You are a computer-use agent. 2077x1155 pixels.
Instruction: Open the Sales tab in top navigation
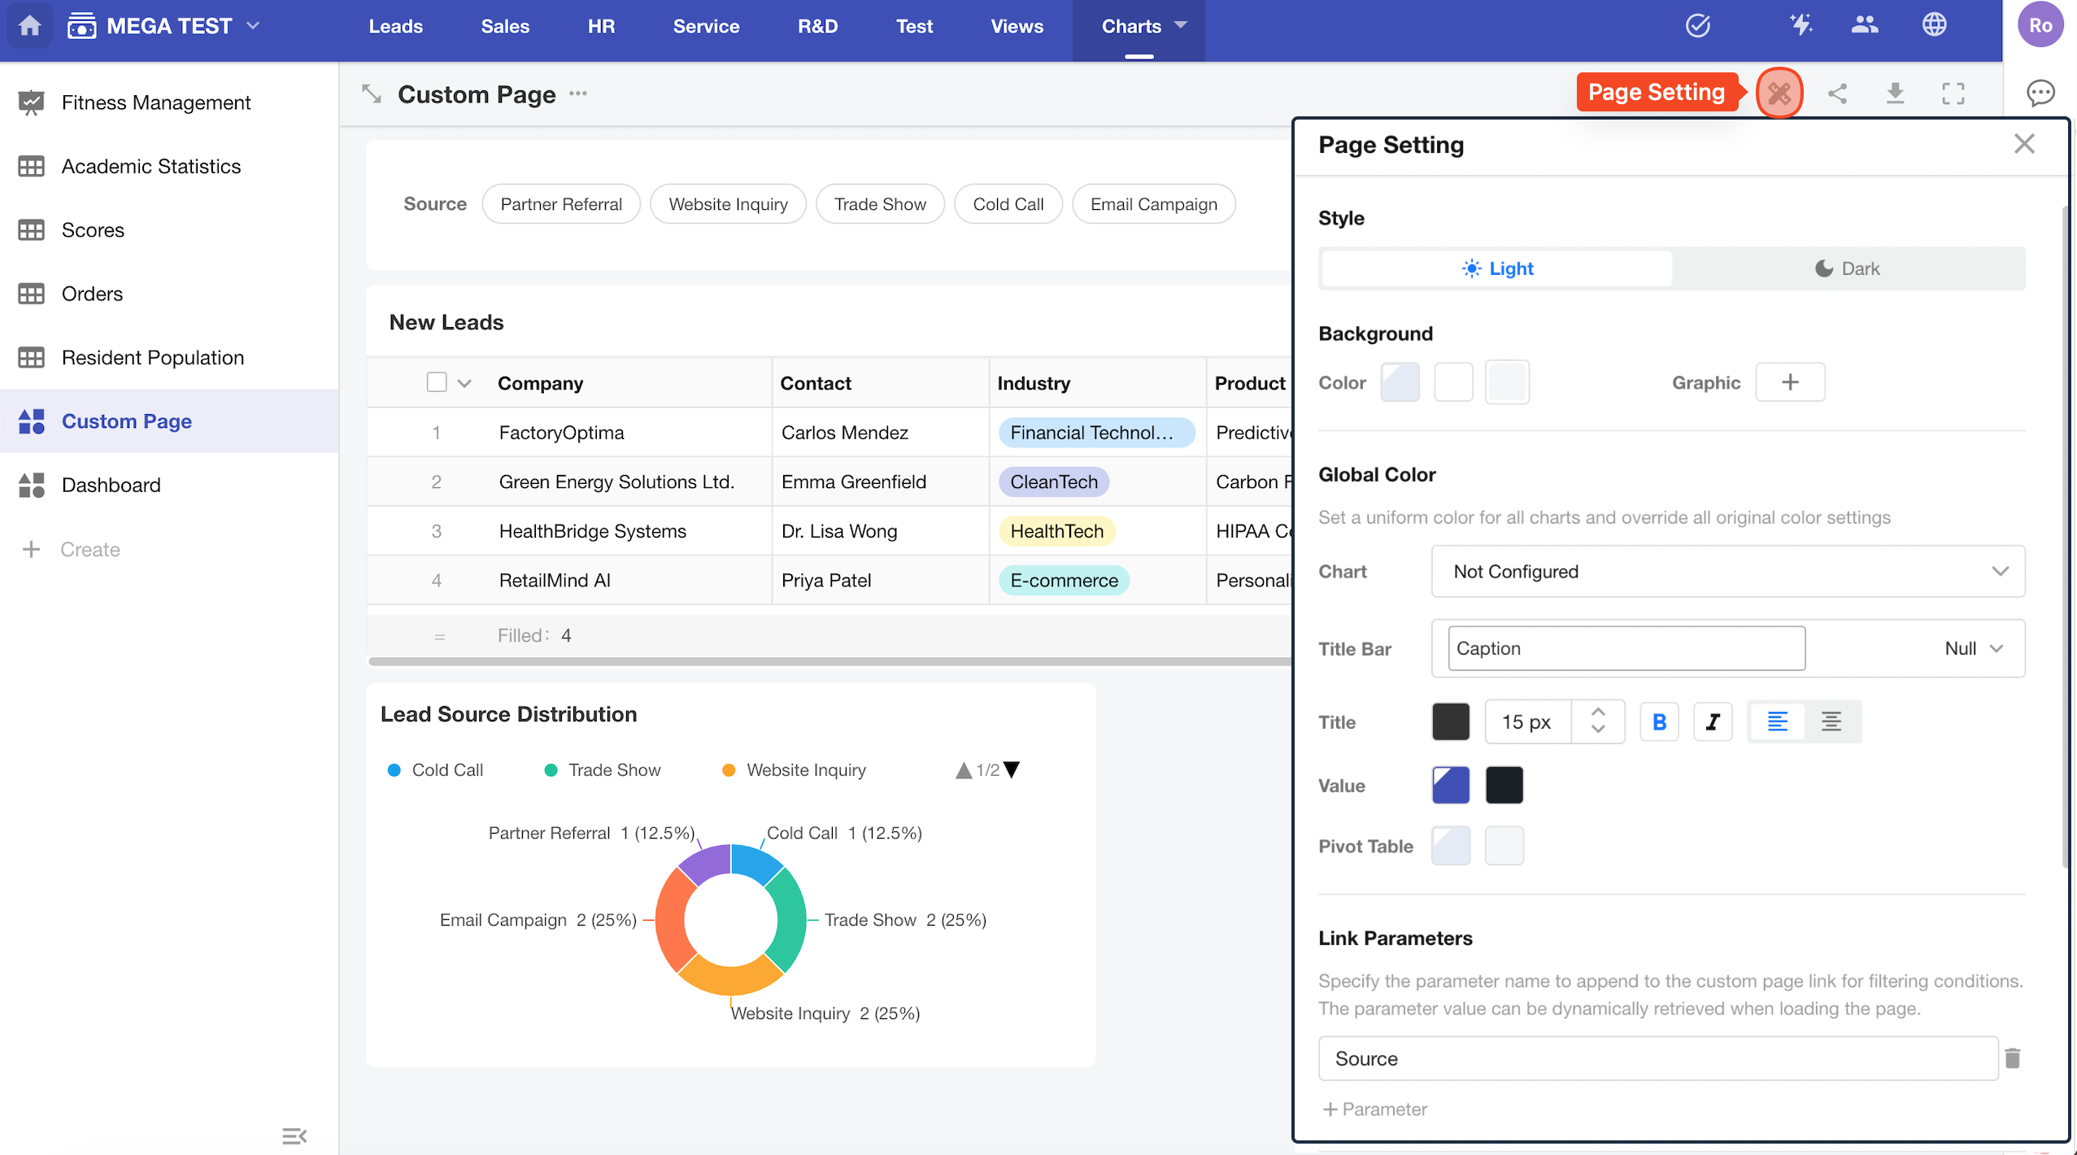tap(505, 26)
